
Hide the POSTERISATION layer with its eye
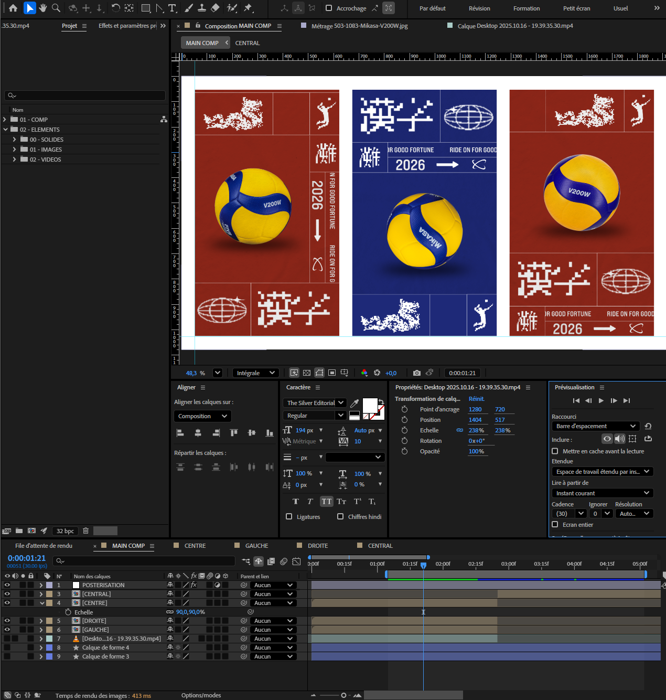coord(7,585)
